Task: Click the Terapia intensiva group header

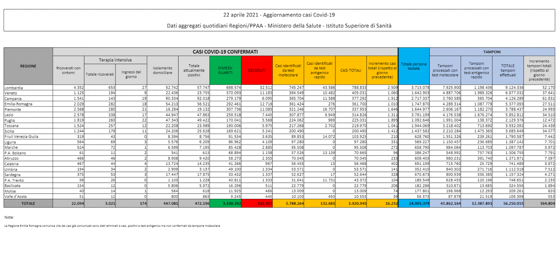Action: [x=115, y=60]
